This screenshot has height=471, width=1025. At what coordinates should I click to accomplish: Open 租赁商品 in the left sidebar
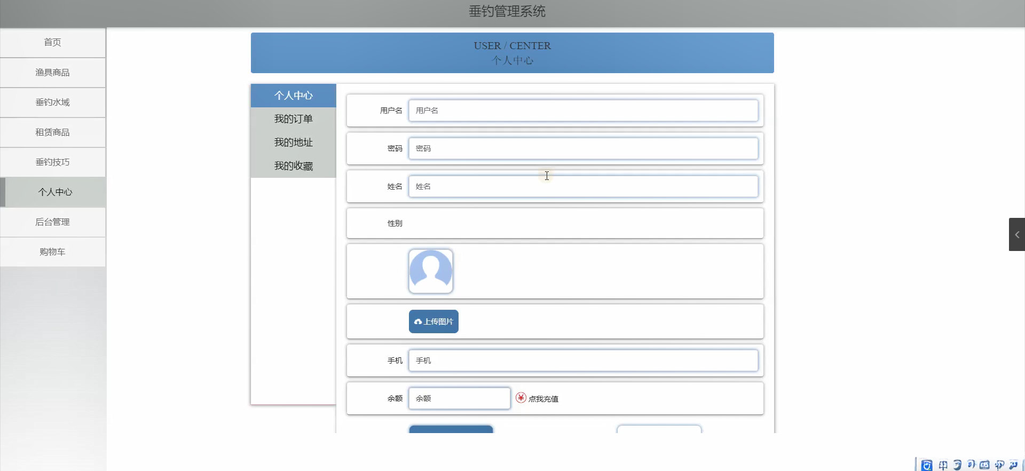point(52,132)
